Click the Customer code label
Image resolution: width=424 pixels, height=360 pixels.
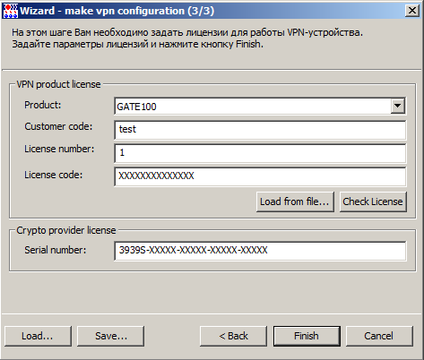pyautogui.click(x=58, y=126)
